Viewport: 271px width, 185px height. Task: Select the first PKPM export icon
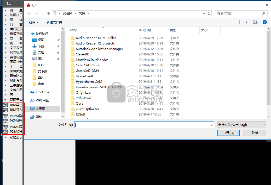pos(5,116)
